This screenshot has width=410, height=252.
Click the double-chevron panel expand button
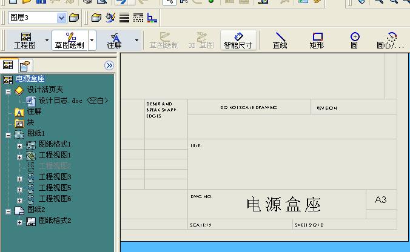[x=109, y=65]
